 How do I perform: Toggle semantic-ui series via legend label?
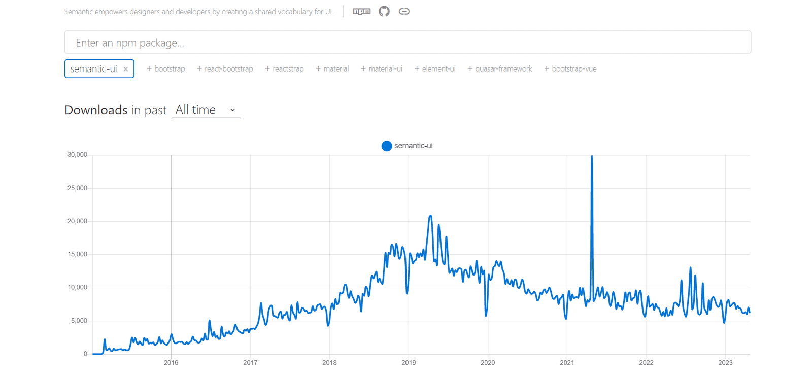[x=413, y=146]
